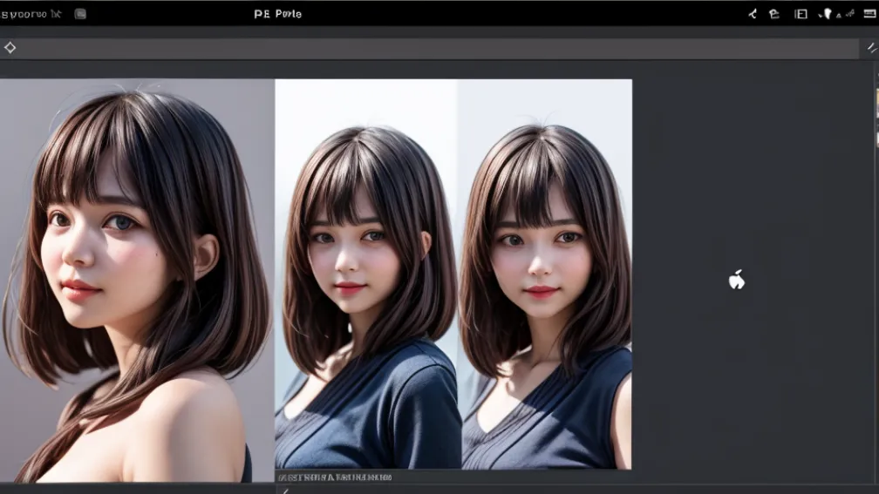Viewport: 879px width, 494px height.
Task: Select the right portrait with sleeveless top
Action: pyautogui.click(x=546, y=274)
